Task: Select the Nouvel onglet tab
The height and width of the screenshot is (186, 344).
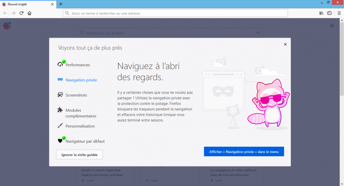Action: click(x=28, y=4)
